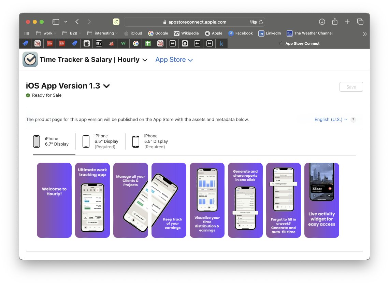Select the iPhone 5.5" Display tab
The image size is (389, 285).
150,141
